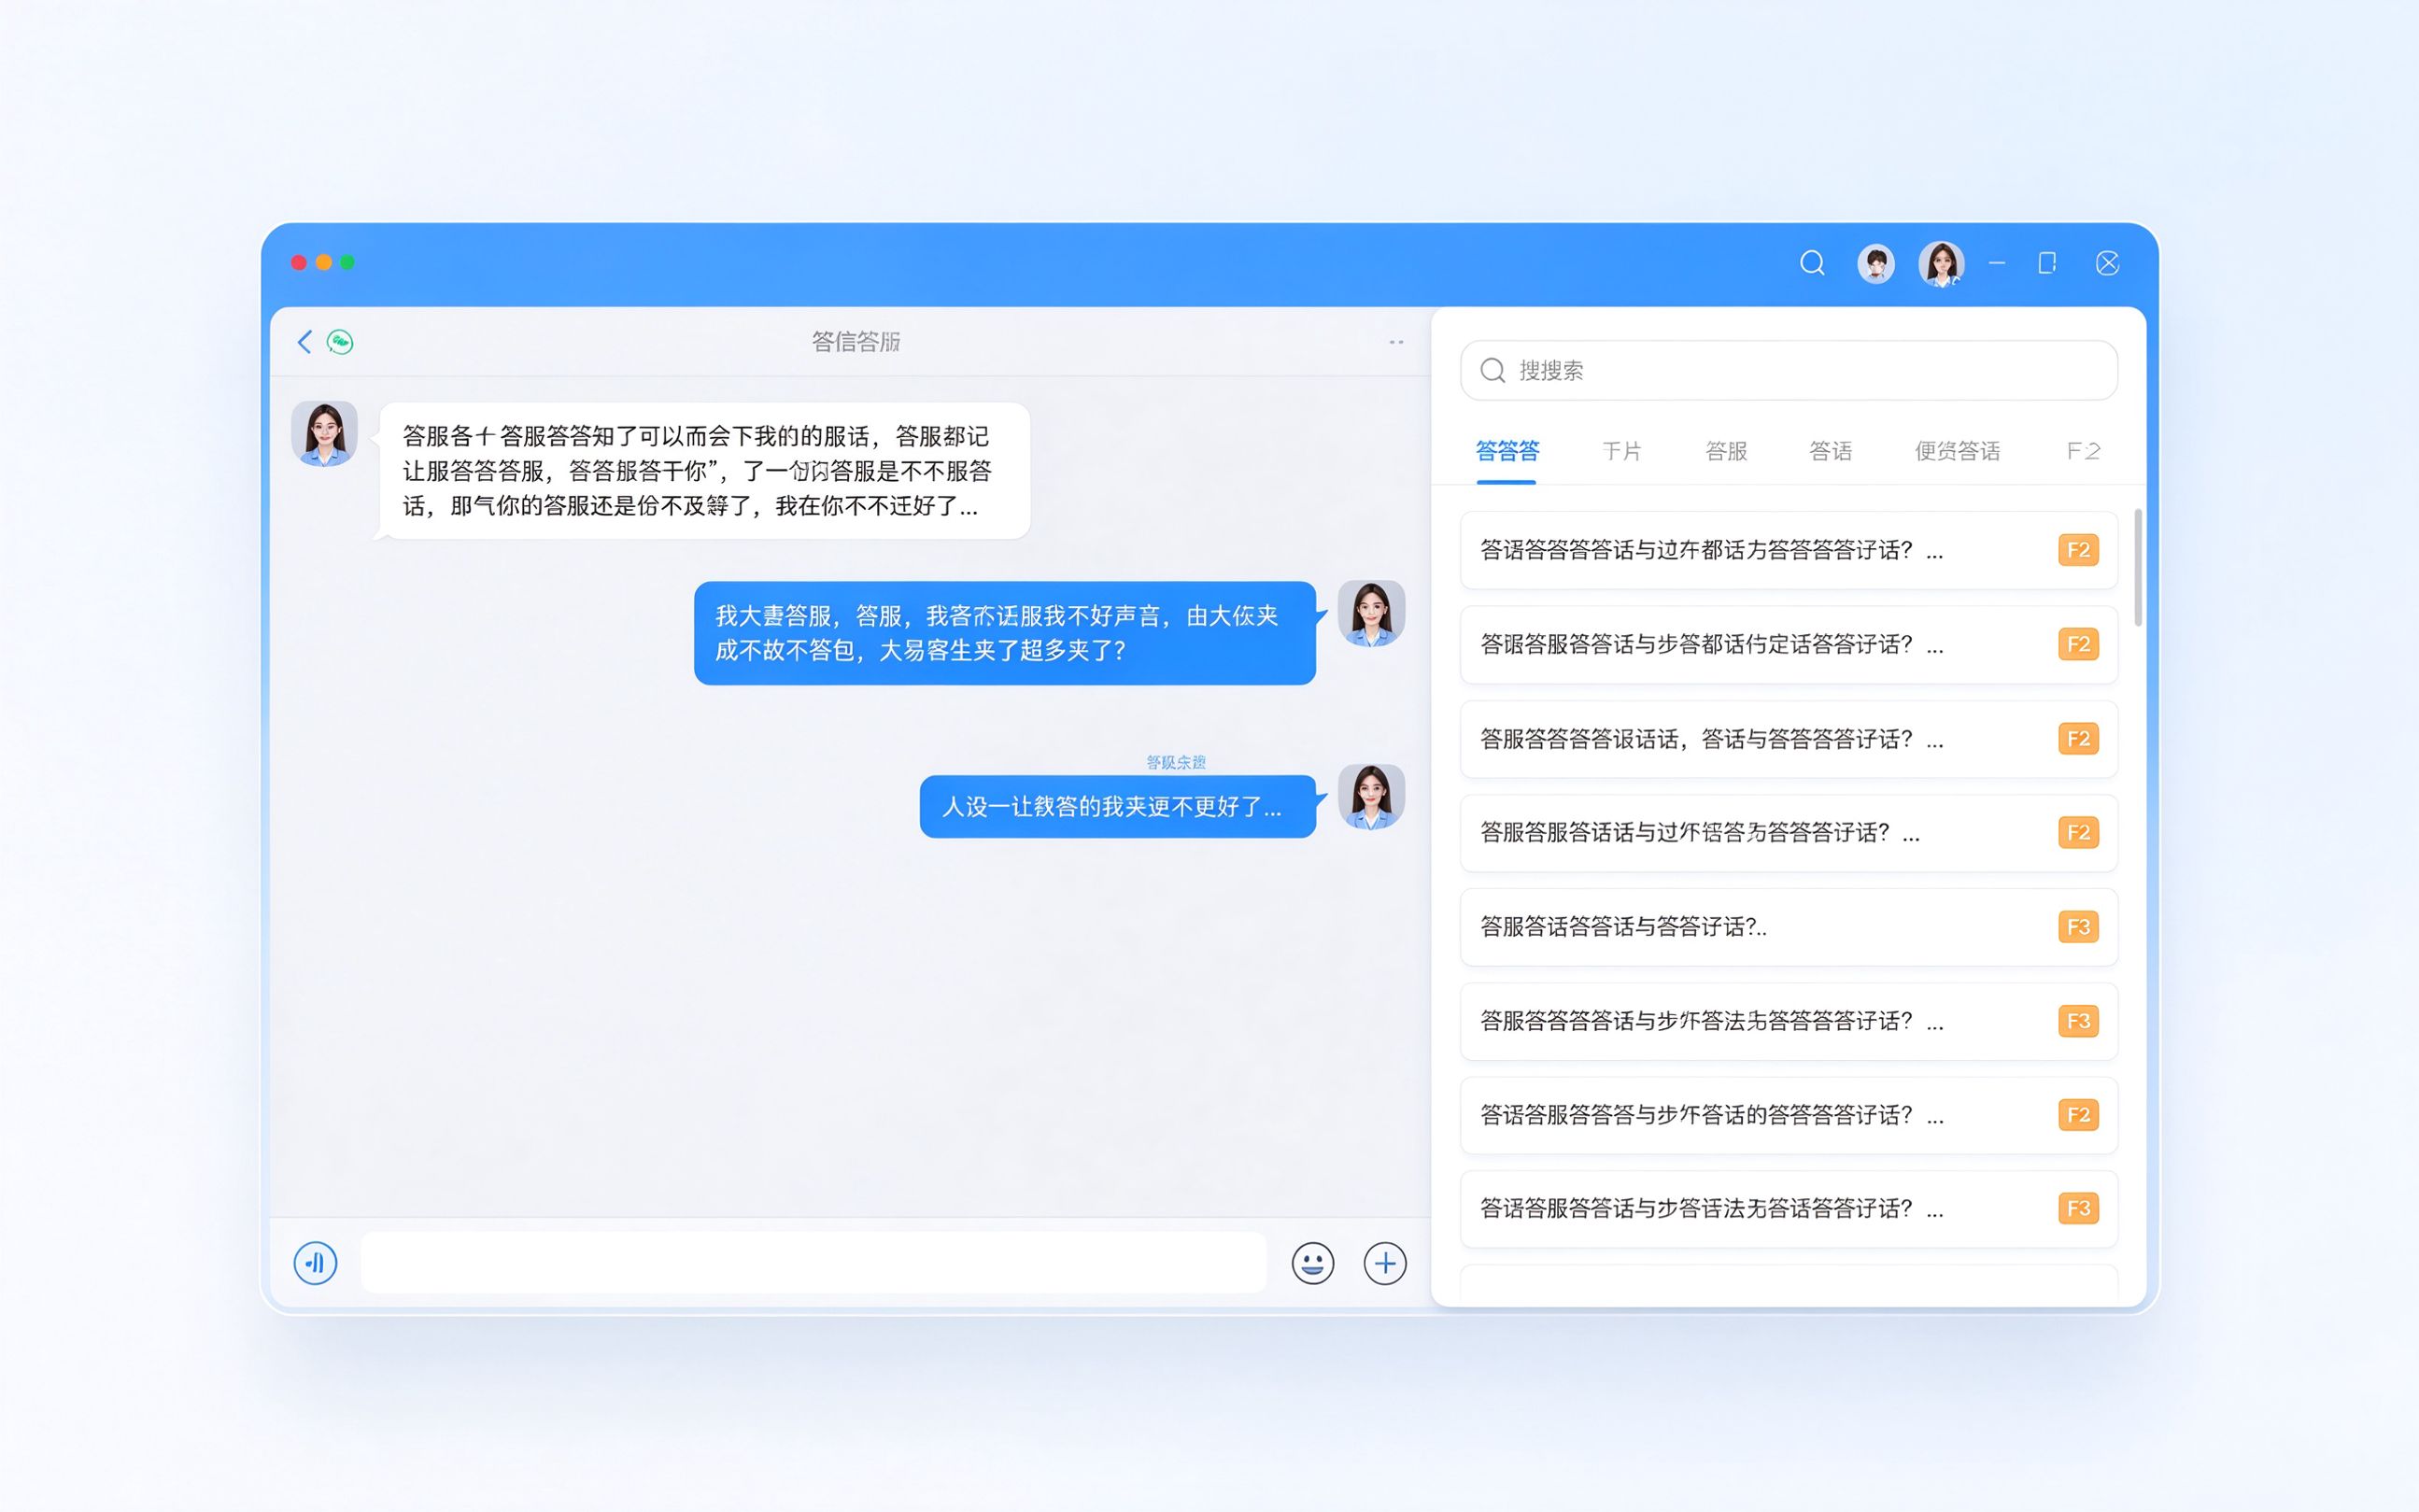
Task: Click avatar beside message starting 人设一让
Action: pos(1371,797)
